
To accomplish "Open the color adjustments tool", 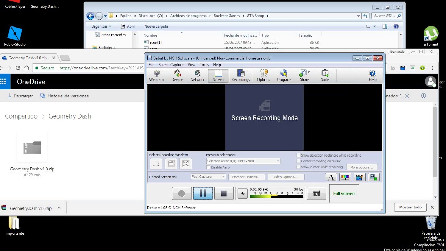I will [345, 177].
